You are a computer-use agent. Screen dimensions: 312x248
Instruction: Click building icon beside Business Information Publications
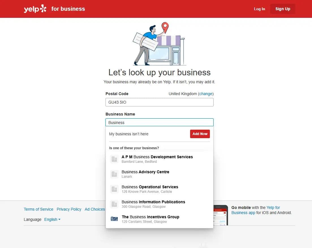coord(114,204)
